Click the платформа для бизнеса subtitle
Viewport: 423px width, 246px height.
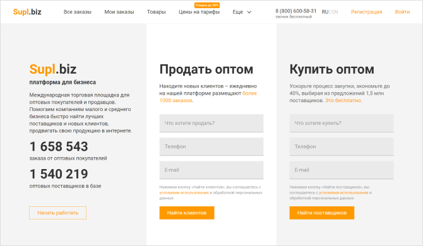click(63, 82)
